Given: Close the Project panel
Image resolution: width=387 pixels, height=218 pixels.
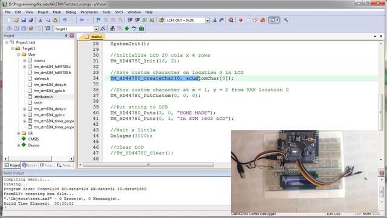Looking at the screenshot, I should tap(72, 36).
